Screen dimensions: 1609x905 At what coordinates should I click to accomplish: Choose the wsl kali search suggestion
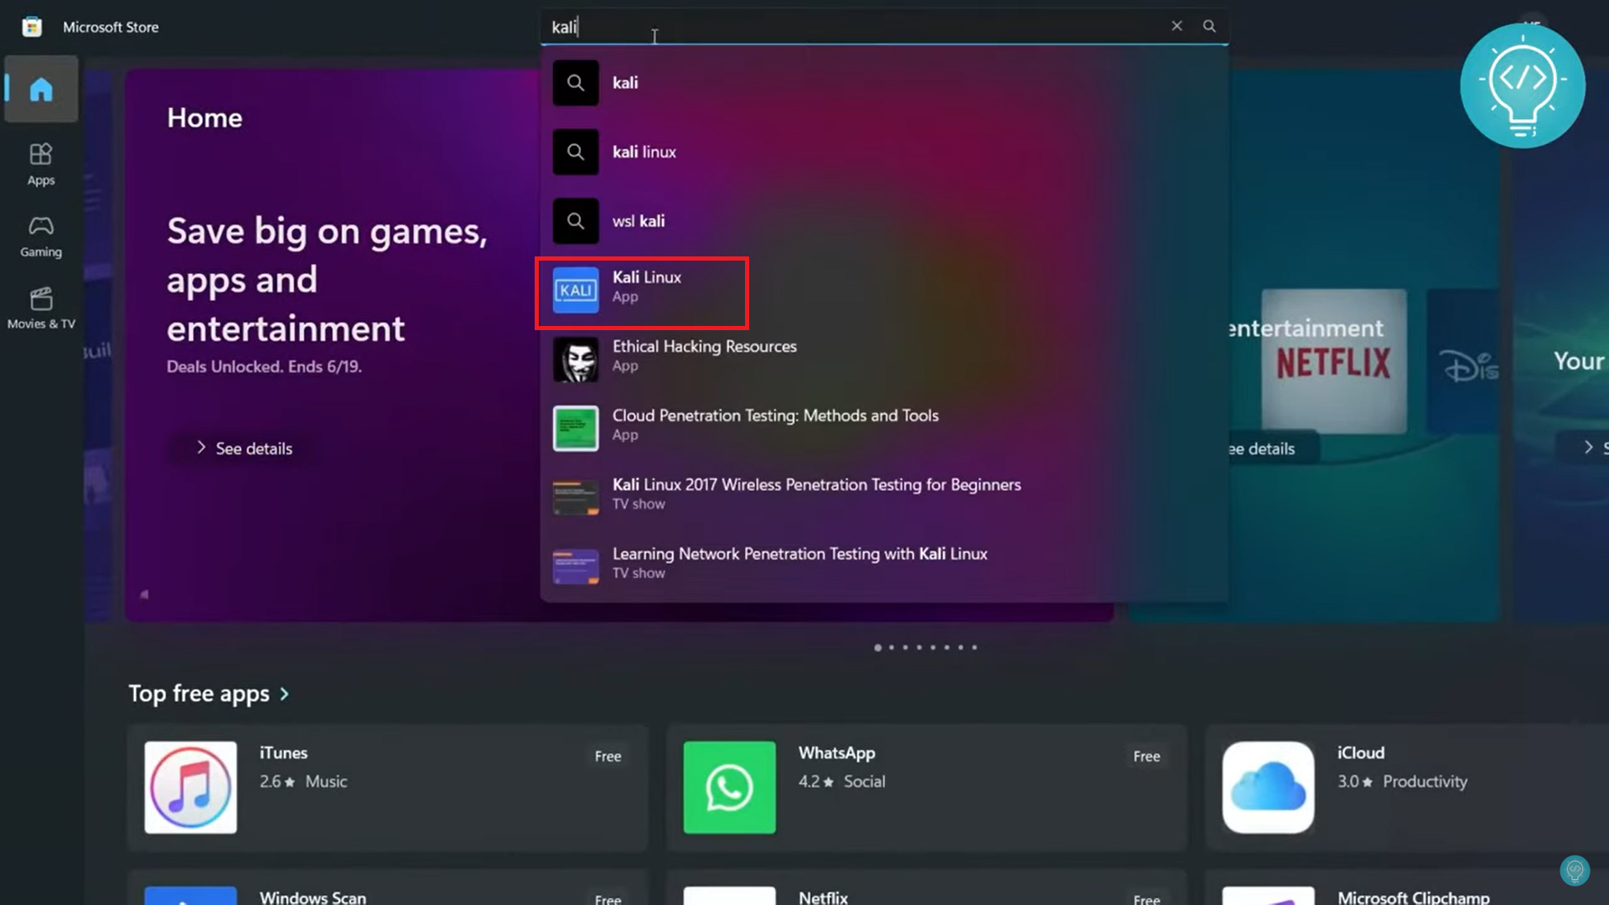click(639, 220)
